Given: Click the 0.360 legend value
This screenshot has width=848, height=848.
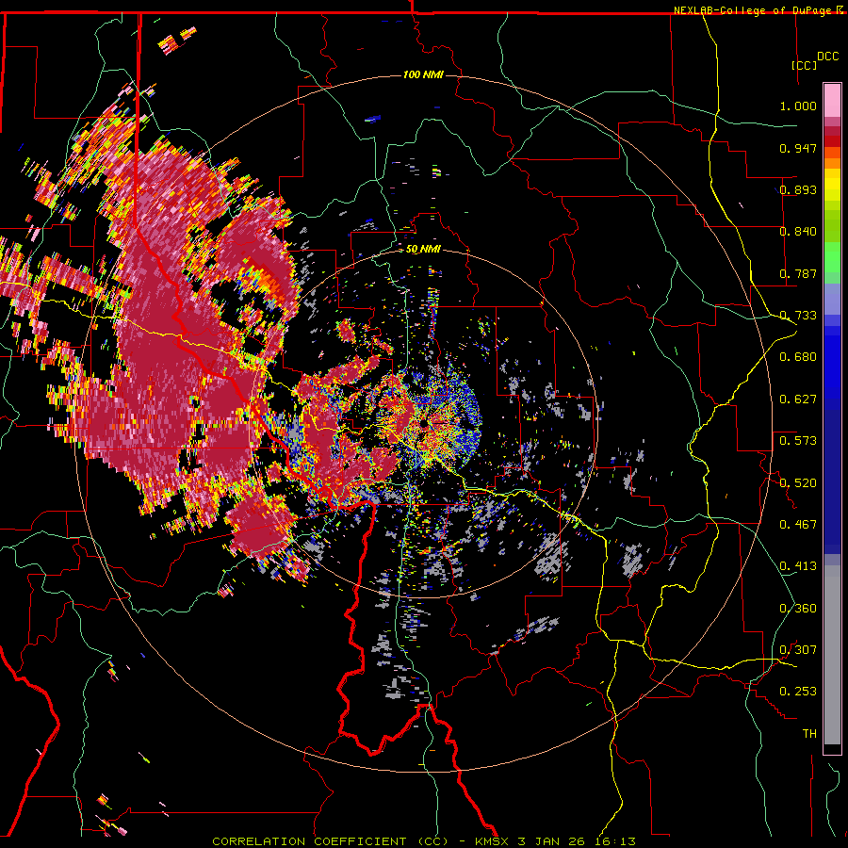Looking at the screenshot, I should (x=798, y=609).
